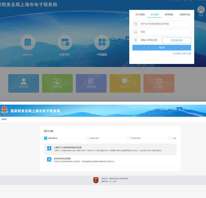Click the 首页 location pin breadcrumb
206x198 pixels.
click(x=4, y=119)
